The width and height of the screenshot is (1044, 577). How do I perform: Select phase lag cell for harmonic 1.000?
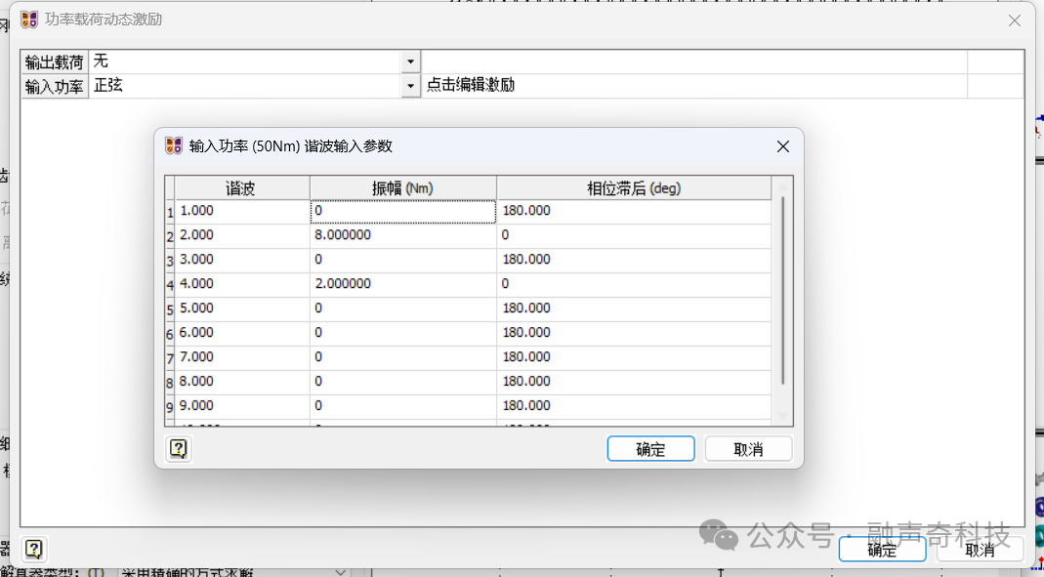pos(634,211)
